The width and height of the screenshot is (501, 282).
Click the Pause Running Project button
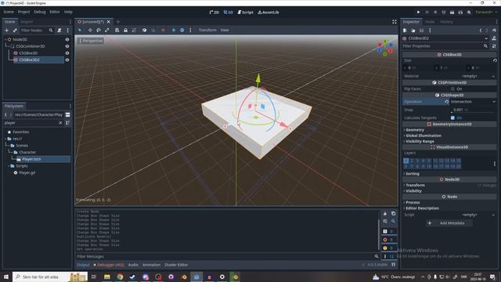pos(427,13)
